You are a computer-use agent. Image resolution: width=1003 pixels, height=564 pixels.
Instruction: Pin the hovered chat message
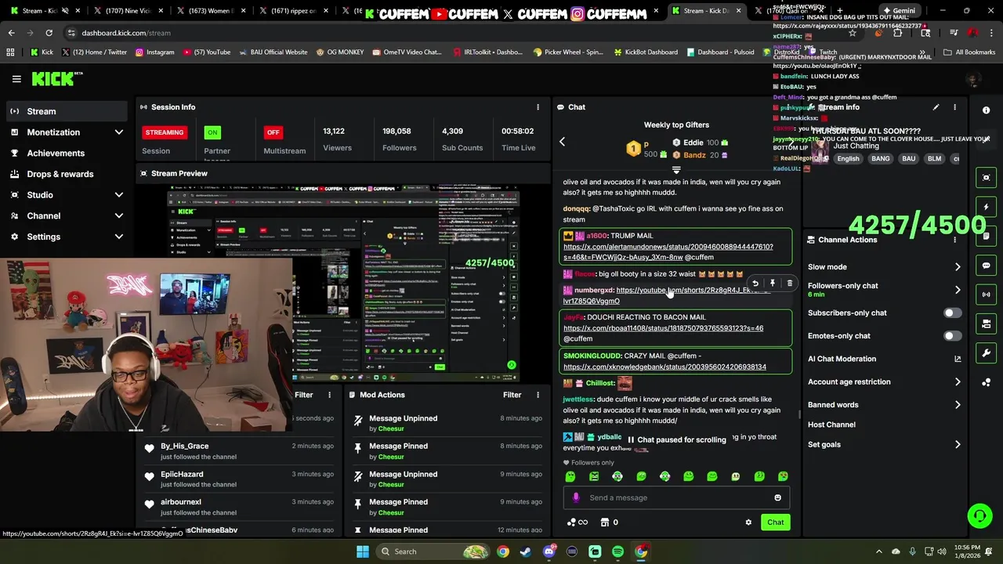[x=772, y=284]
